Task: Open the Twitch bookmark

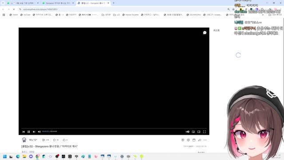Action: (14, 15)
